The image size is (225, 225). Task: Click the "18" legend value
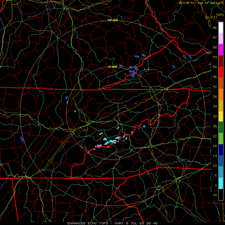tap(215, 146)
